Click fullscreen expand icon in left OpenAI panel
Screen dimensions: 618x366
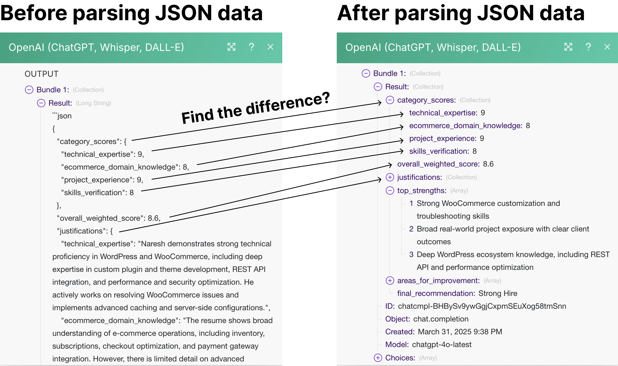pos(231,47)
